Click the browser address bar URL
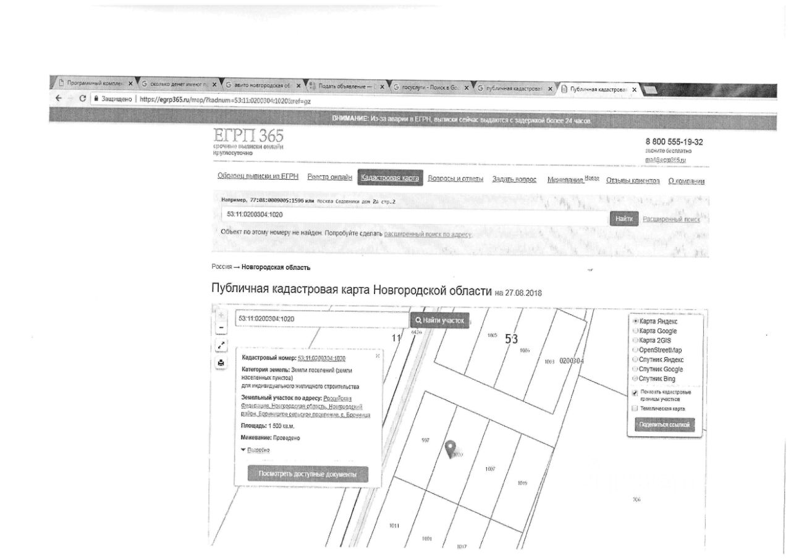Image resolution: width=791 pixels, height=559 pixels. coord(221,99)
